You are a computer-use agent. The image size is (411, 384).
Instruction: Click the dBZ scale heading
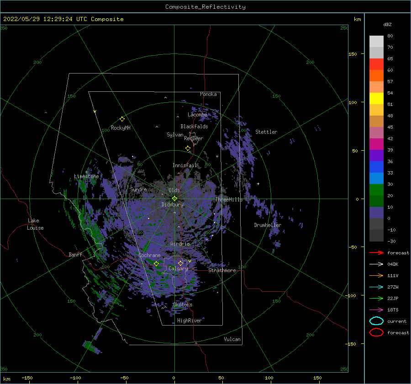387,24
